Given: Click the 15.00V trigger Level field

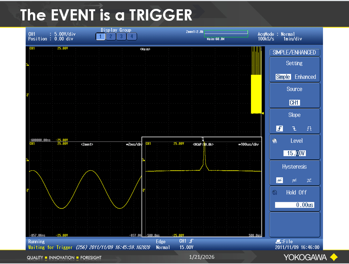Looking at the screenshot, I should click(x=294, y=153).
